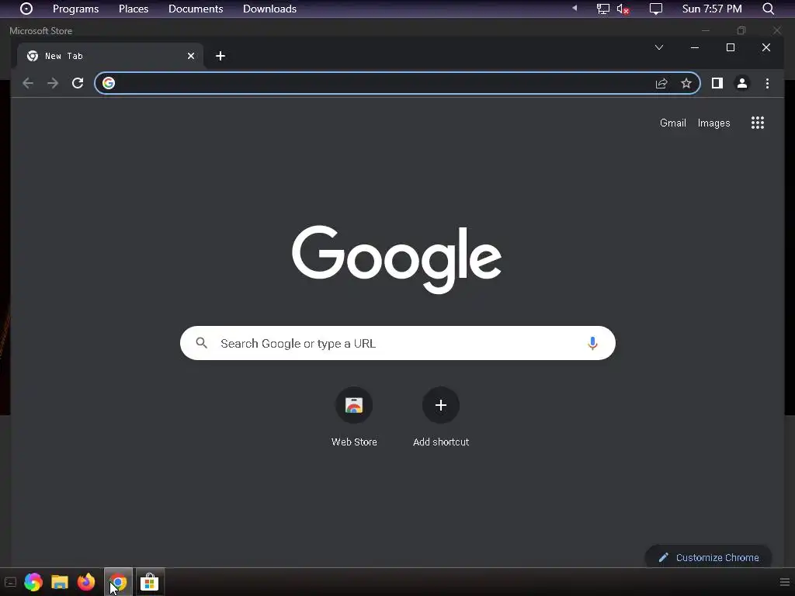795x596 pixels.
Task: Launch the colorful swirl app in taskbar
Action: (33, 582)
